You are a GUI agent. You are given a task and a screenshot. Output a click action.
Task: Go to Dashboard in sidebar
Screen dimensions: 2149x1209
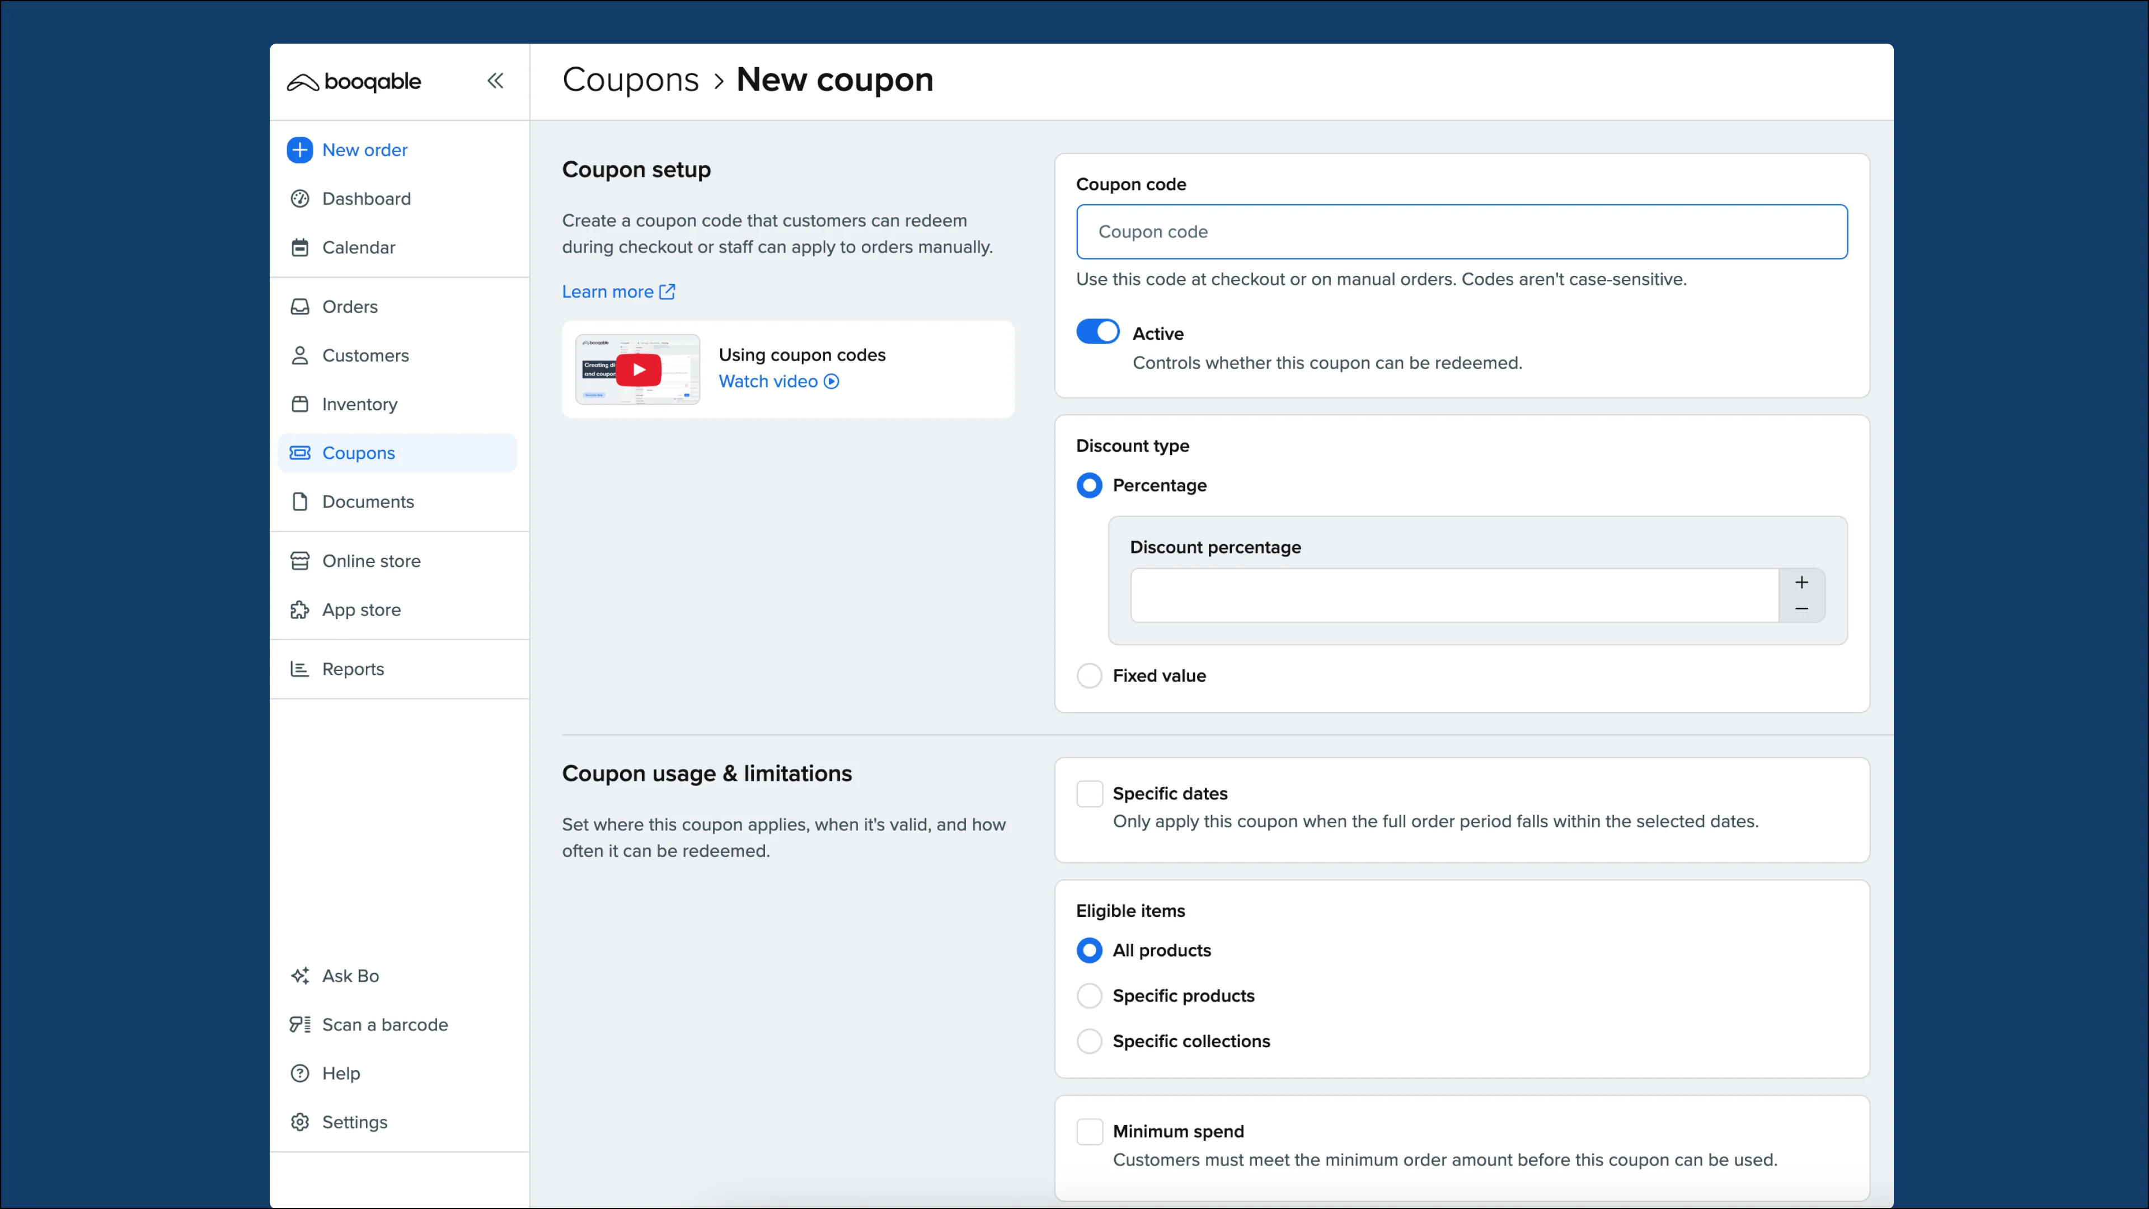coord(366,199)
